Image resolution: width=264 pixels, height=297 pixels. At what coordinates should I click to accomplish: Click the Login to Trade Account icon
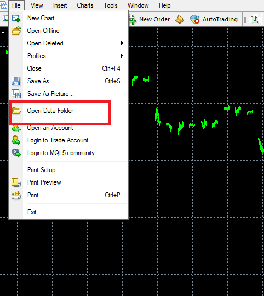[16, 140]
